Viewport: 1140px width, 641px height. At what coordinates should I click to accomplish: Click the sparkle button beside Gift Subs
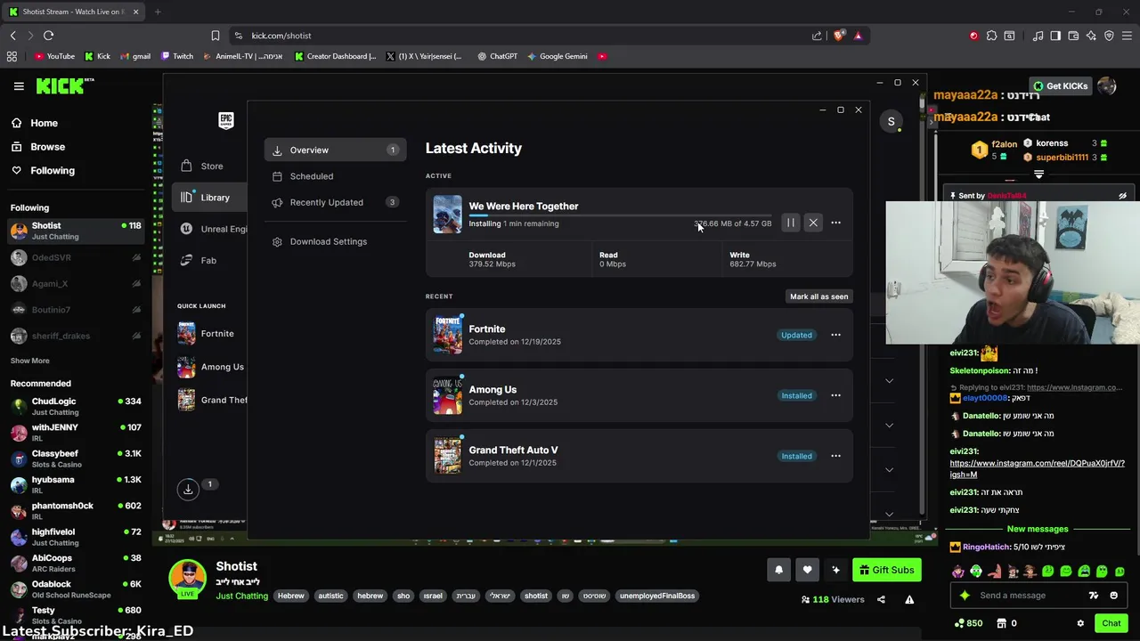pyautogui.click(x=835, y=570)
